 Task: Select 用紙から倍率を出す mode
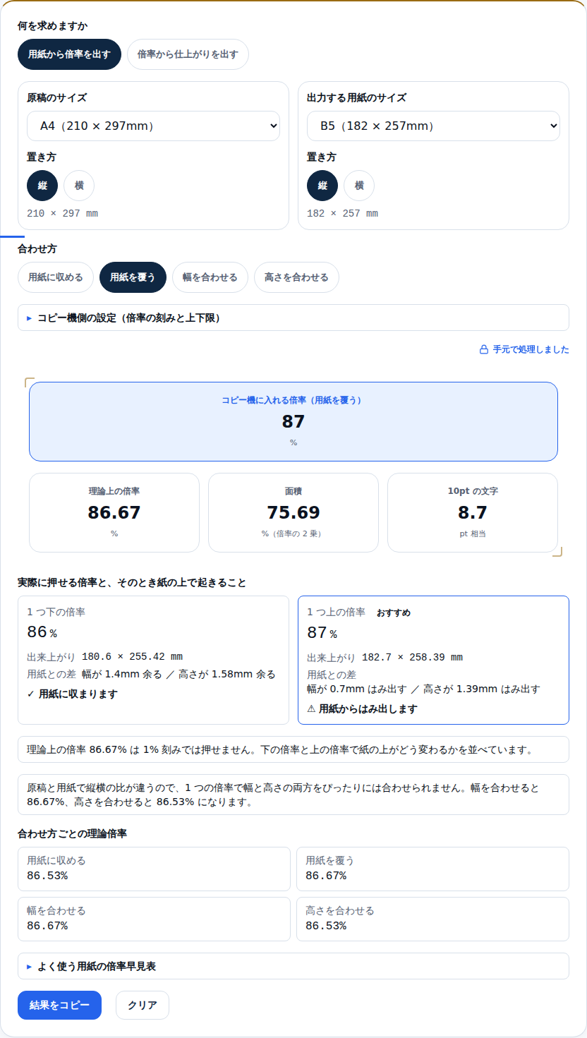pos(69,54)
